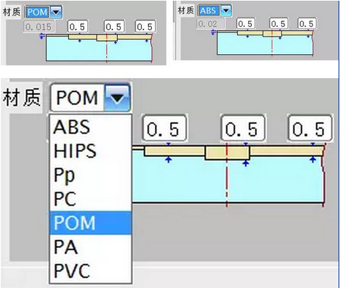Edit the rightmost 0.5 field in large panel
The image size is (340, 288).
coord(310,129)
